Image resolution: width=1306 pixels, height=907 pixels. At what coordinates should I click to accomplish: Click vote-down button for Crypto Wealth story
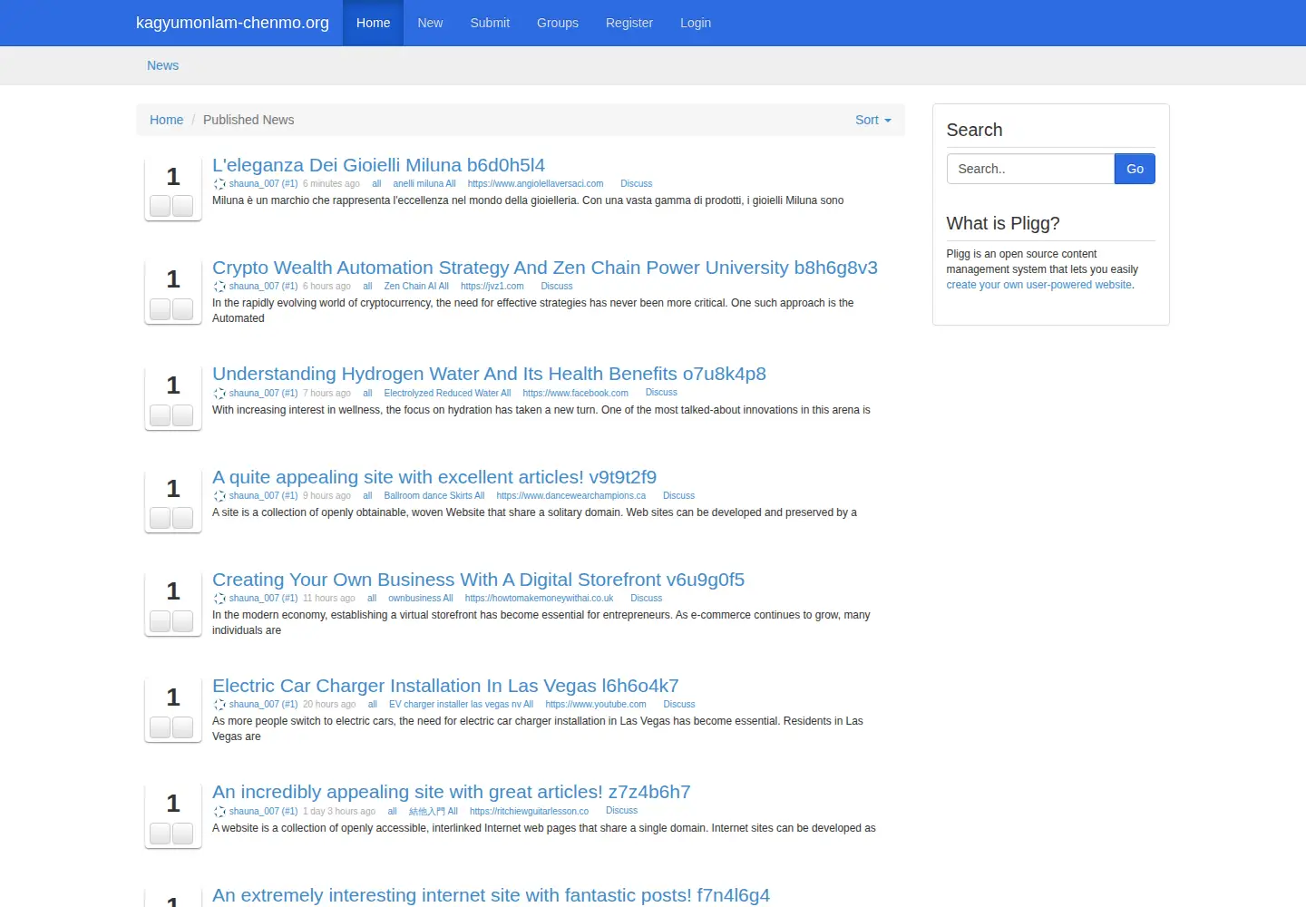[x=183, y=309]
